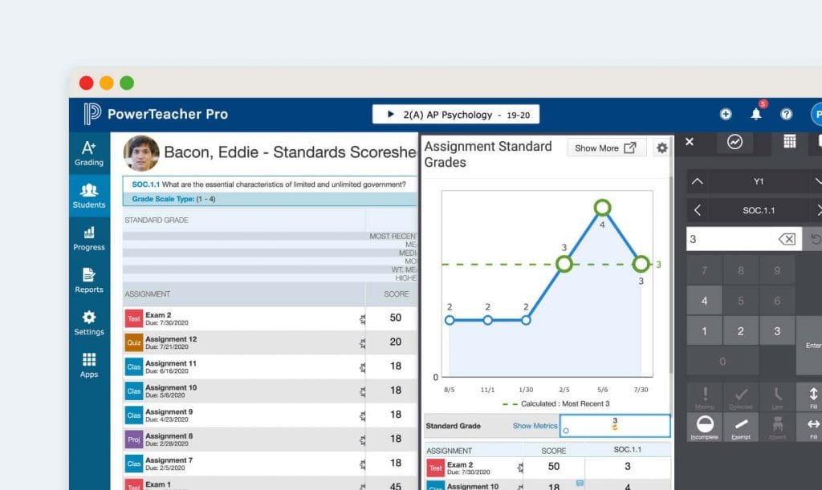This screenshot has height=490, width=822.
Task: Go to Students in the sidebar
Action: pos(89,196)
